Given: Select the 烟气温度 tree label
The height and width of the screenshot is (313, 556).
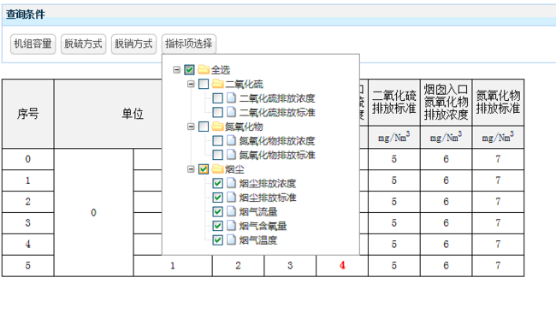Looking at the screenshot, I should (x=258, y=240).
